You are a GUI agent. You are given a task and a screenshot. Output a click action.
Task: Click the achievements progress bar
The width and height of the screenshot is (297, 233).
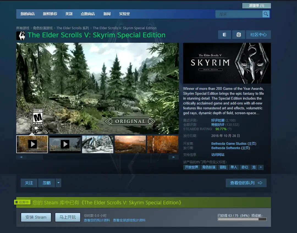click(242, 219)
